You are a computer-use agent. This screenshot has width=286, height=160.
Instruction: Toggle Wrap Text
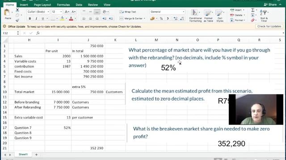click(x=128, y=12)
